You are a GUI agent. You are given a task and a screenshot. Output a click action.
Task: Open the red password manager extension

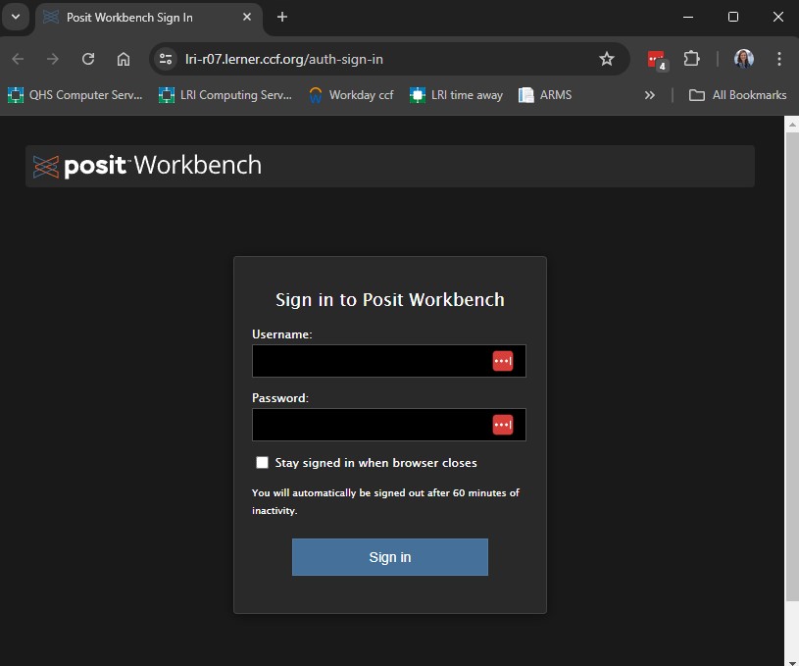656,60
